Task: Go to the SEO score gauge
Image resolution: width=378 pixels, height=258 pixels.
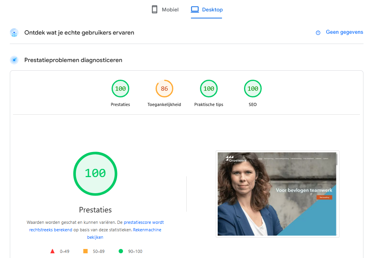Action: tap(253, 89)
